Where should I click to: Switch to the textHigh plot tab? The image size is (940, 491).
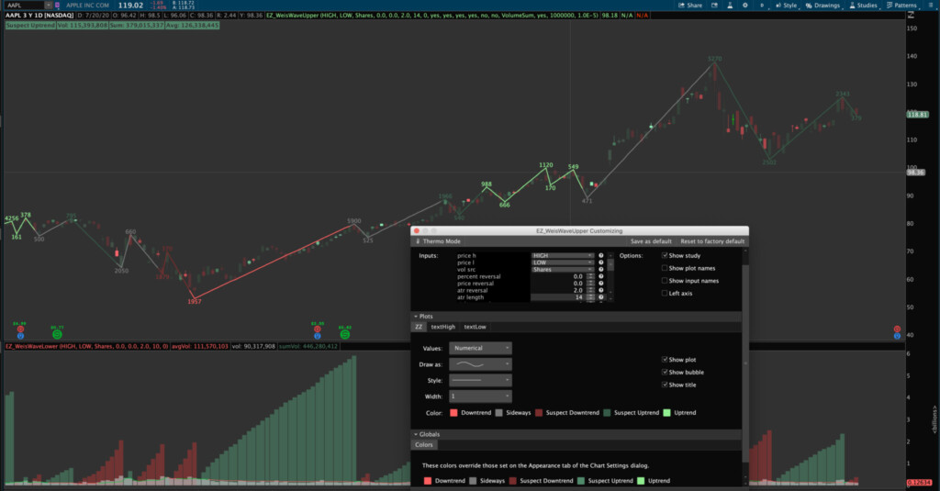442,327
